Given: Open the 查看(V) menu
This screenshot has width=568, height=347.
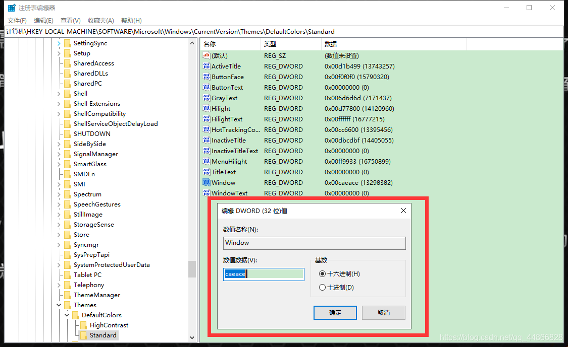Looking at the screenshot, I should [x=69, y=20].
